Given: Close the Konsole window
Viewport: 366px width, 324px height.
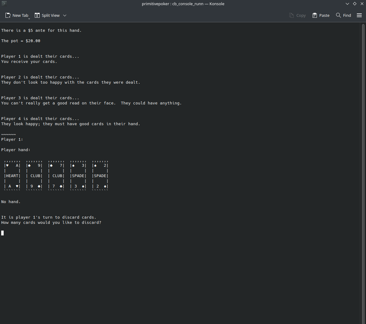Looking at the screenshot, I should [x=362, y=4].
